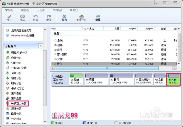Choose 分配自由空间 operation
The height and width of the screenshot is (127, 183).
point(16,68)
